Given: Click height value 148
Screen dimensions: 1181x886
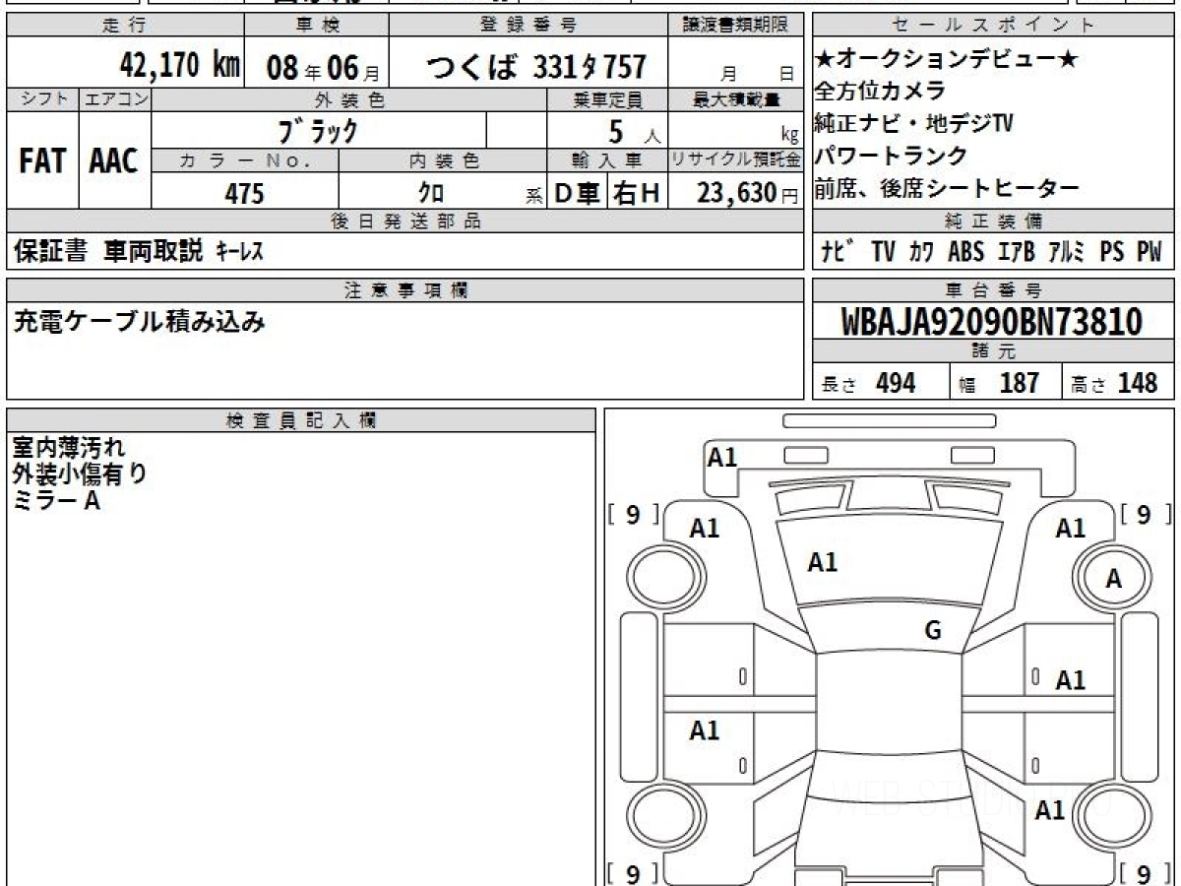Looking at the screenshot, I should point(1137,383).
